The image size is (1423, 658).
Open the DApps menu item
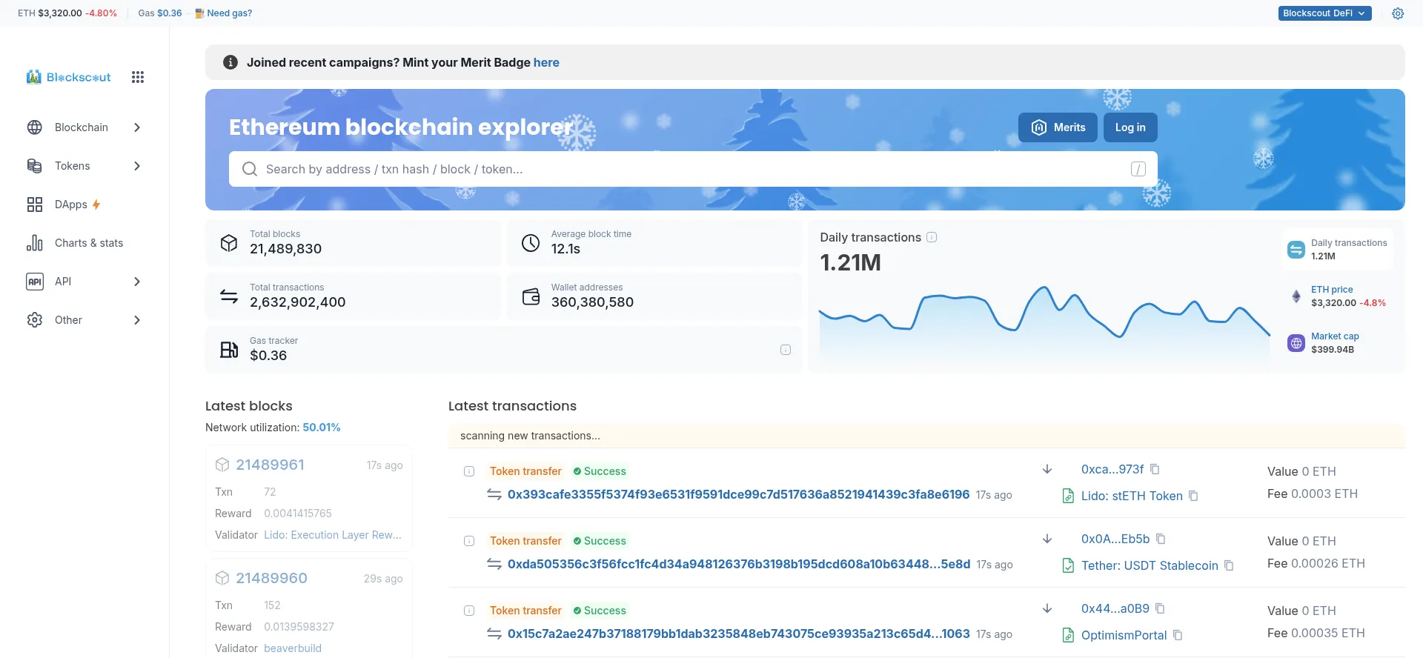tap(71, 205)
